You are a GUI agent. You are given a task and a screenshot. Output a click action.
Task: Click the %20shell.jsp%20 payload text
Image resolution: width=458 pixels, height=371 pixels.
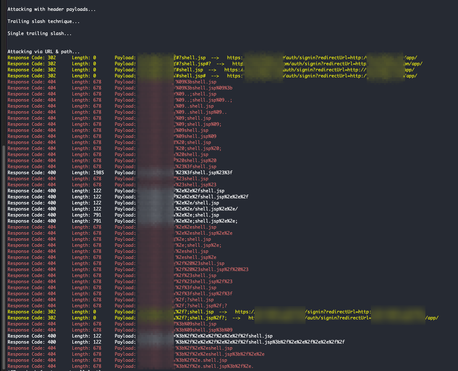point(196,161)
